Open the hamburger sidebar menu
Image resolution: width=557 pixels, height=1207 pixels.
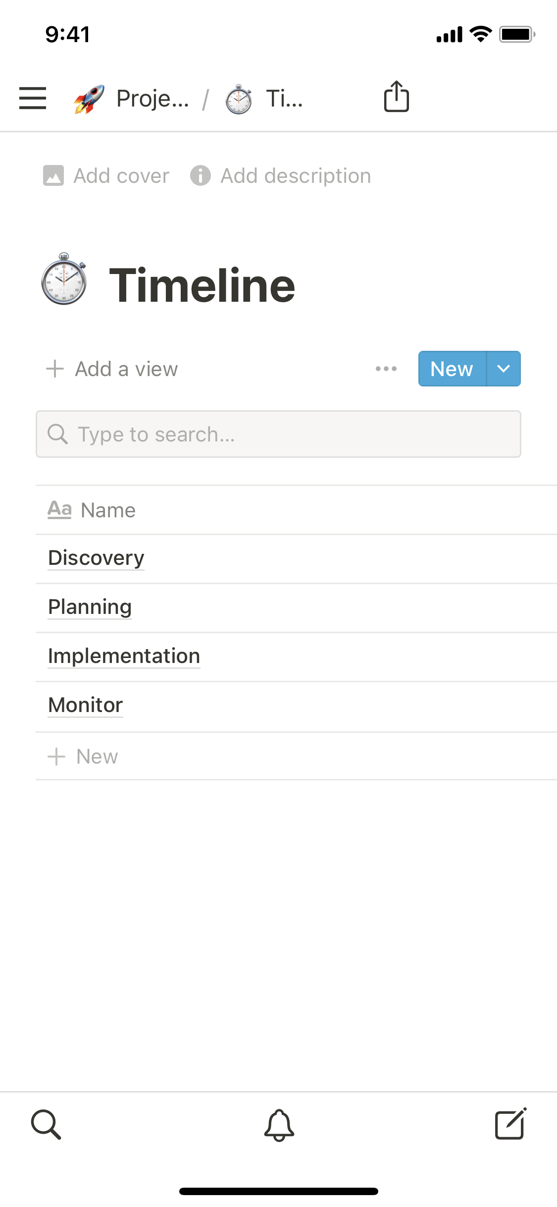pyautogui.click(x=33, y=98)
